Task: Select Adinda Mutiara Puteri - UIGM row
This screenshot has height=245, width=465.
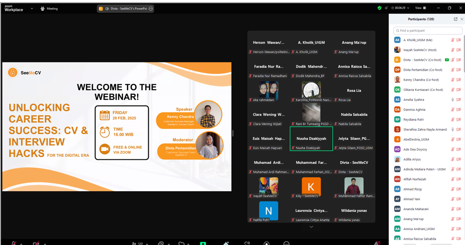Action: click(427, 169)
